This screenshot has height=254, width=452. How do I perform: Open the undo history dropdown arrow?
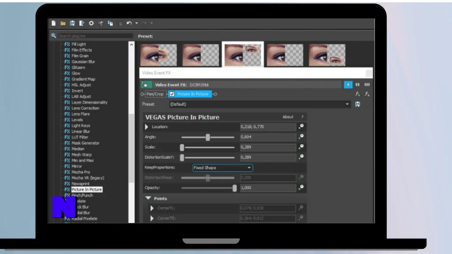[136, 23]
